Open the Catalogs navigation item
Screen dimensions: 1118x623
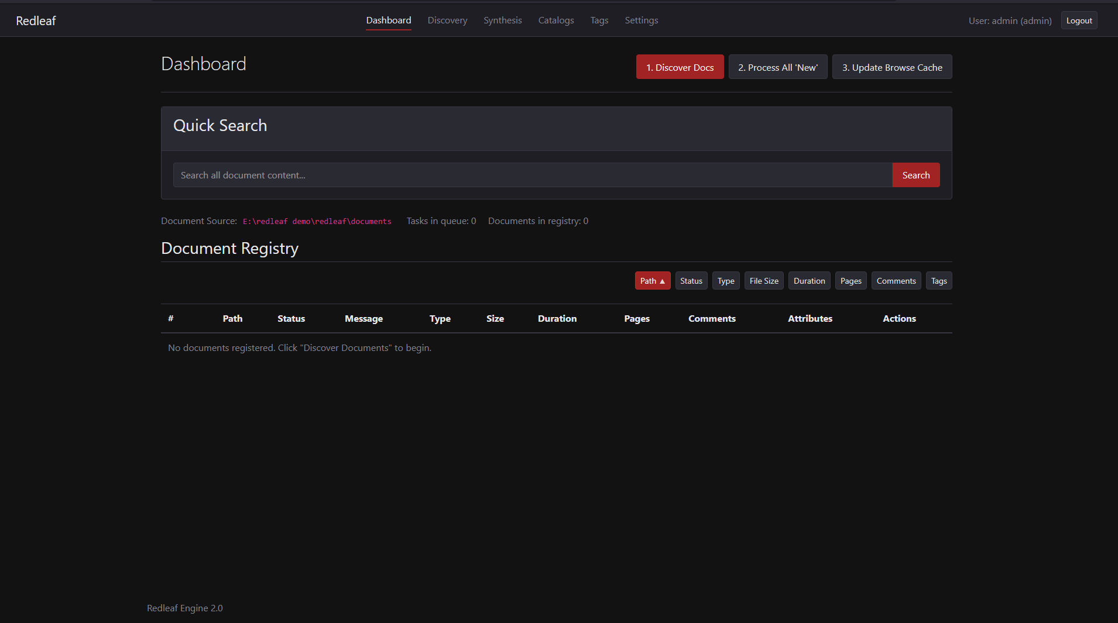(x=555, y=20)
